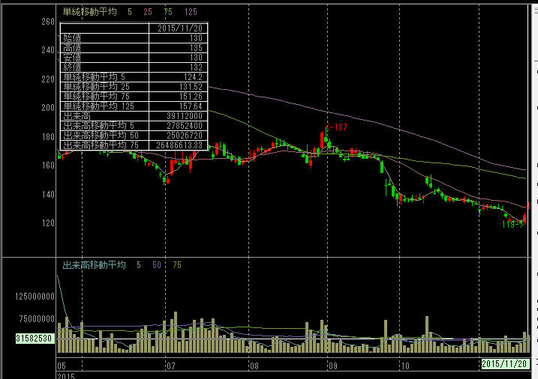Click the 終値 value 132
This screenshot has height=379, width=538.
coord(196,67)
